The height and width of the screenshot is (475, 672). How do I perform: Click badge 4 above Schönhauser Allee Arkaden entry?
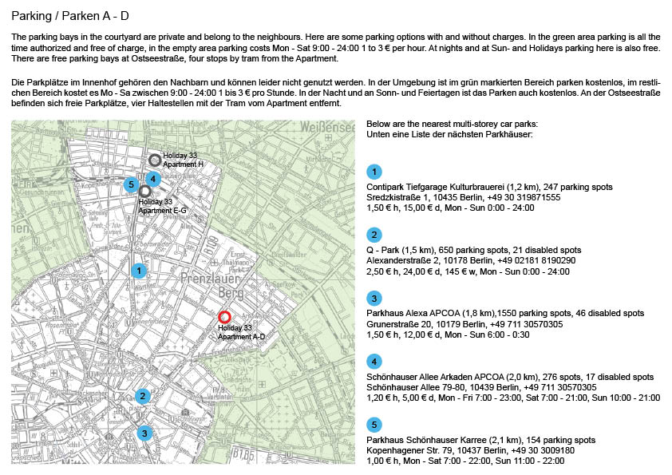click(x=374, y=362)
